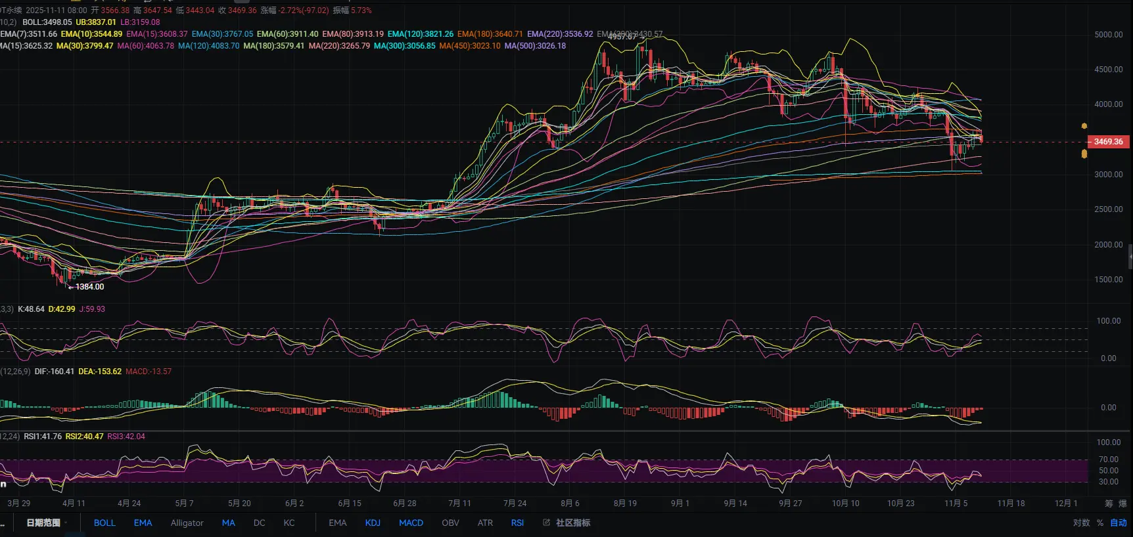Click the 自动 auto scale button

[1118, 523]
